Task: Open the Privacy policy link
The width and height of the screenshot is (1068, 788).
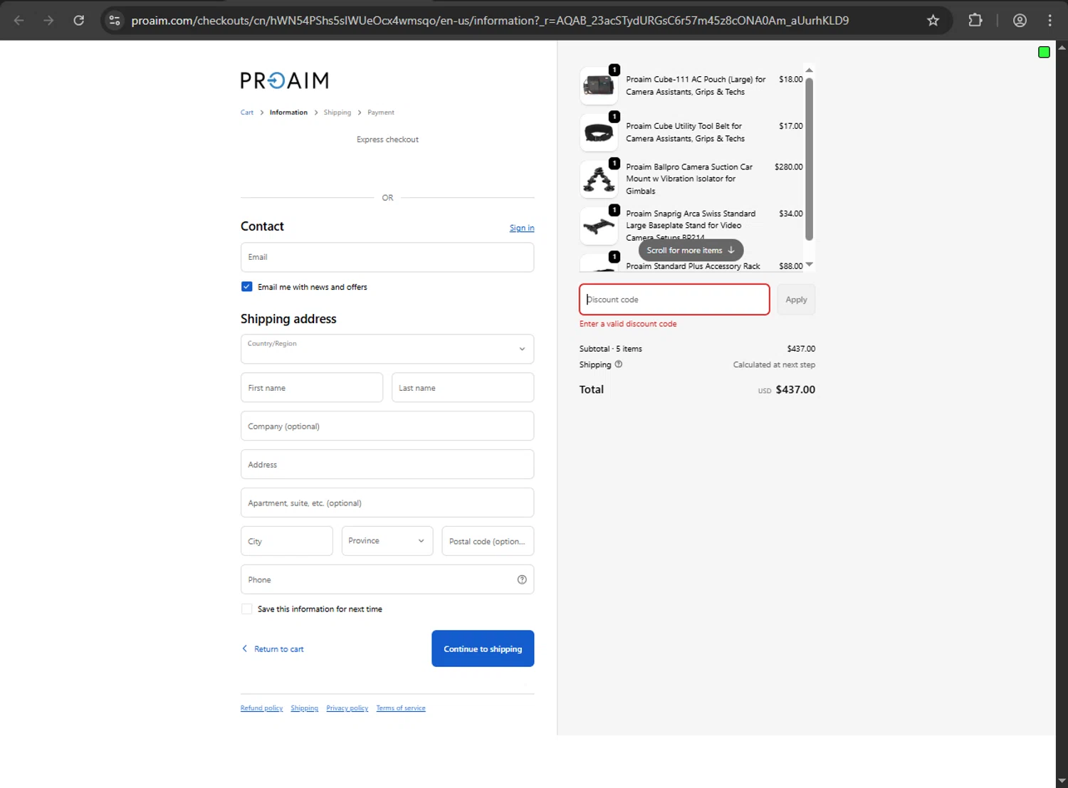Action: [x=347, y=708]
